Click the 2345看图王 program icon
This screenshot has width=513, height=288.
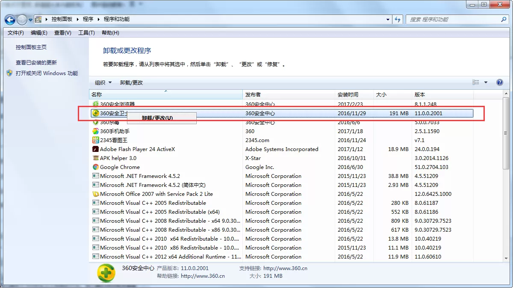click(x=96, y=140)
